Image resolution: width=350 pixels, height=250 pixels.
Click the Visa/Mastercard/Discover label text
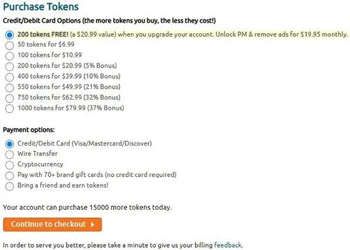111,143
